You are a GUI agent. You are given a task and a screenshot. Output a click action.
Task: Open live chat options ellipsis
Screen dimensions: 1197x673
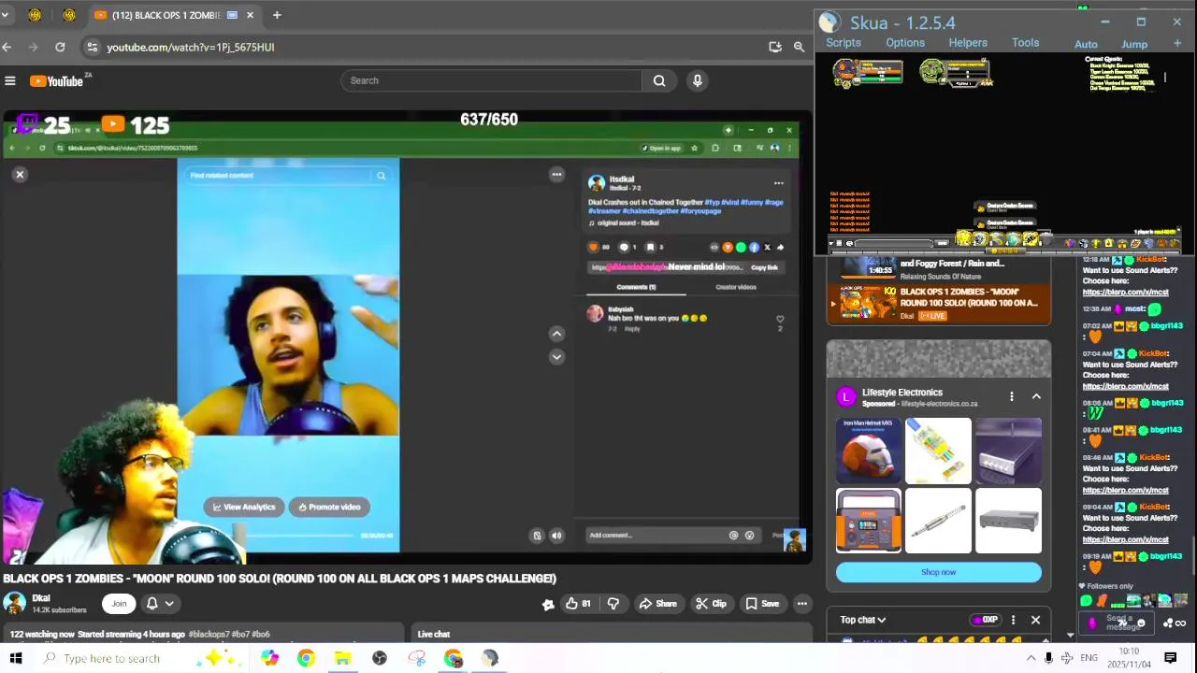click(1013, 620)
